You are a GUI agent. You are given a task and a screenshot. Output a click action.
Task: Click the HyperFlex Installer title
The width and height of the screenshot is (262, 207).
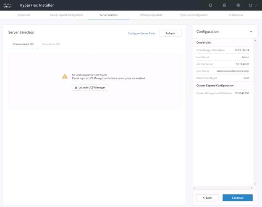coord(37,5)
